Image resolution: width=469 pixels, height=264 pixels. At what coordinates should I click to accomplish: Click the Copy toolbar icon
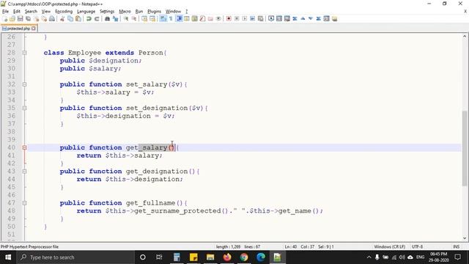70,18
